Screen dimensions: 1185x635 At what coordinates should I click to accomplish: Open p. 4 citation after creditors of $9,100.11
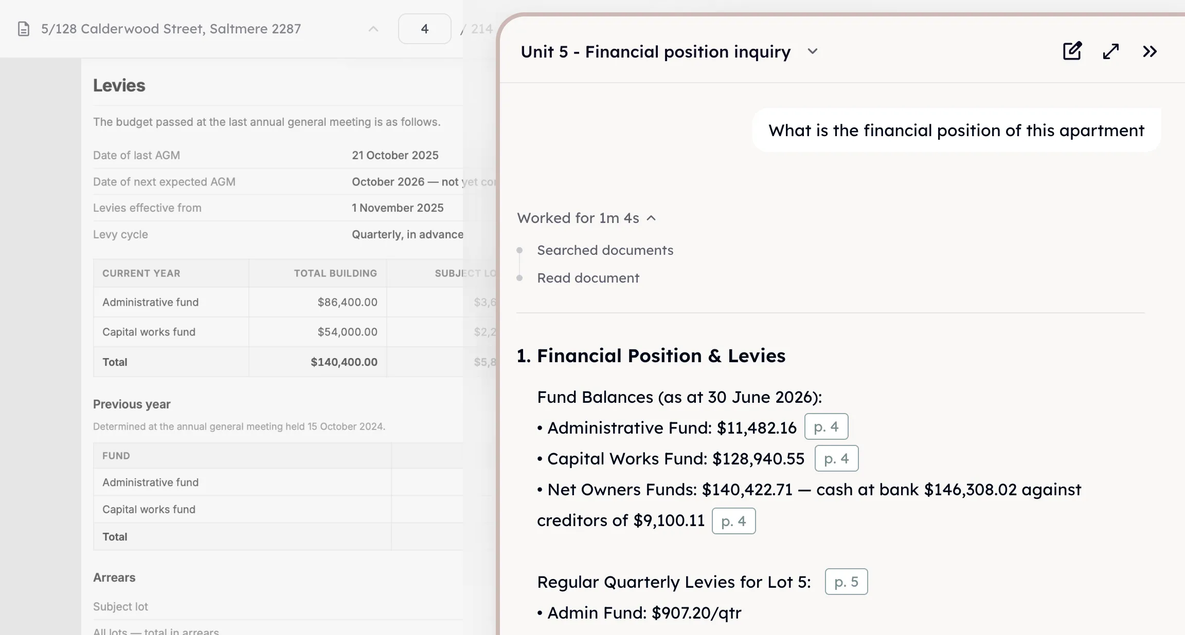[734, 521]
